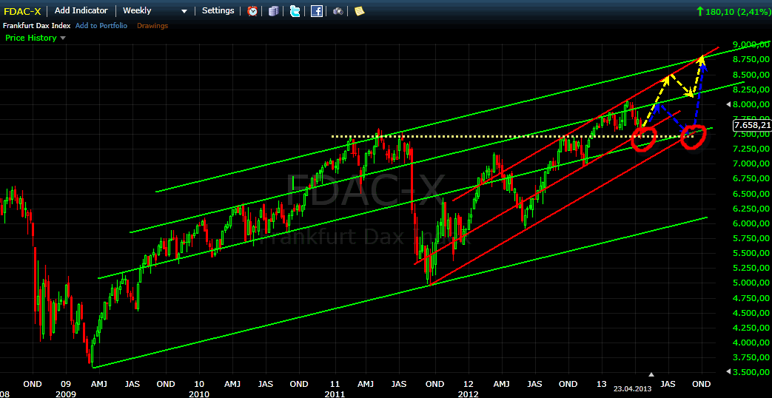Viewport: 772px width, 398px height.
Task: Share chart via Twitter icon
Action: pyautogui.click(x=295, y=11)
